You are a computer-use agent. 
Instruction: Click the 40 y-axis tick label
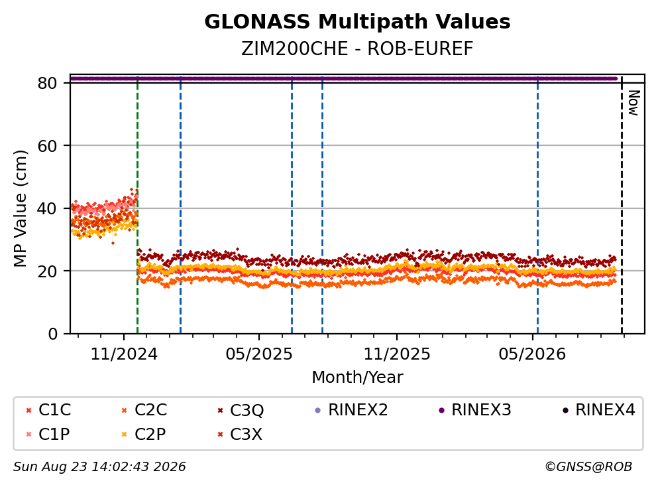(x=48, y=208)
